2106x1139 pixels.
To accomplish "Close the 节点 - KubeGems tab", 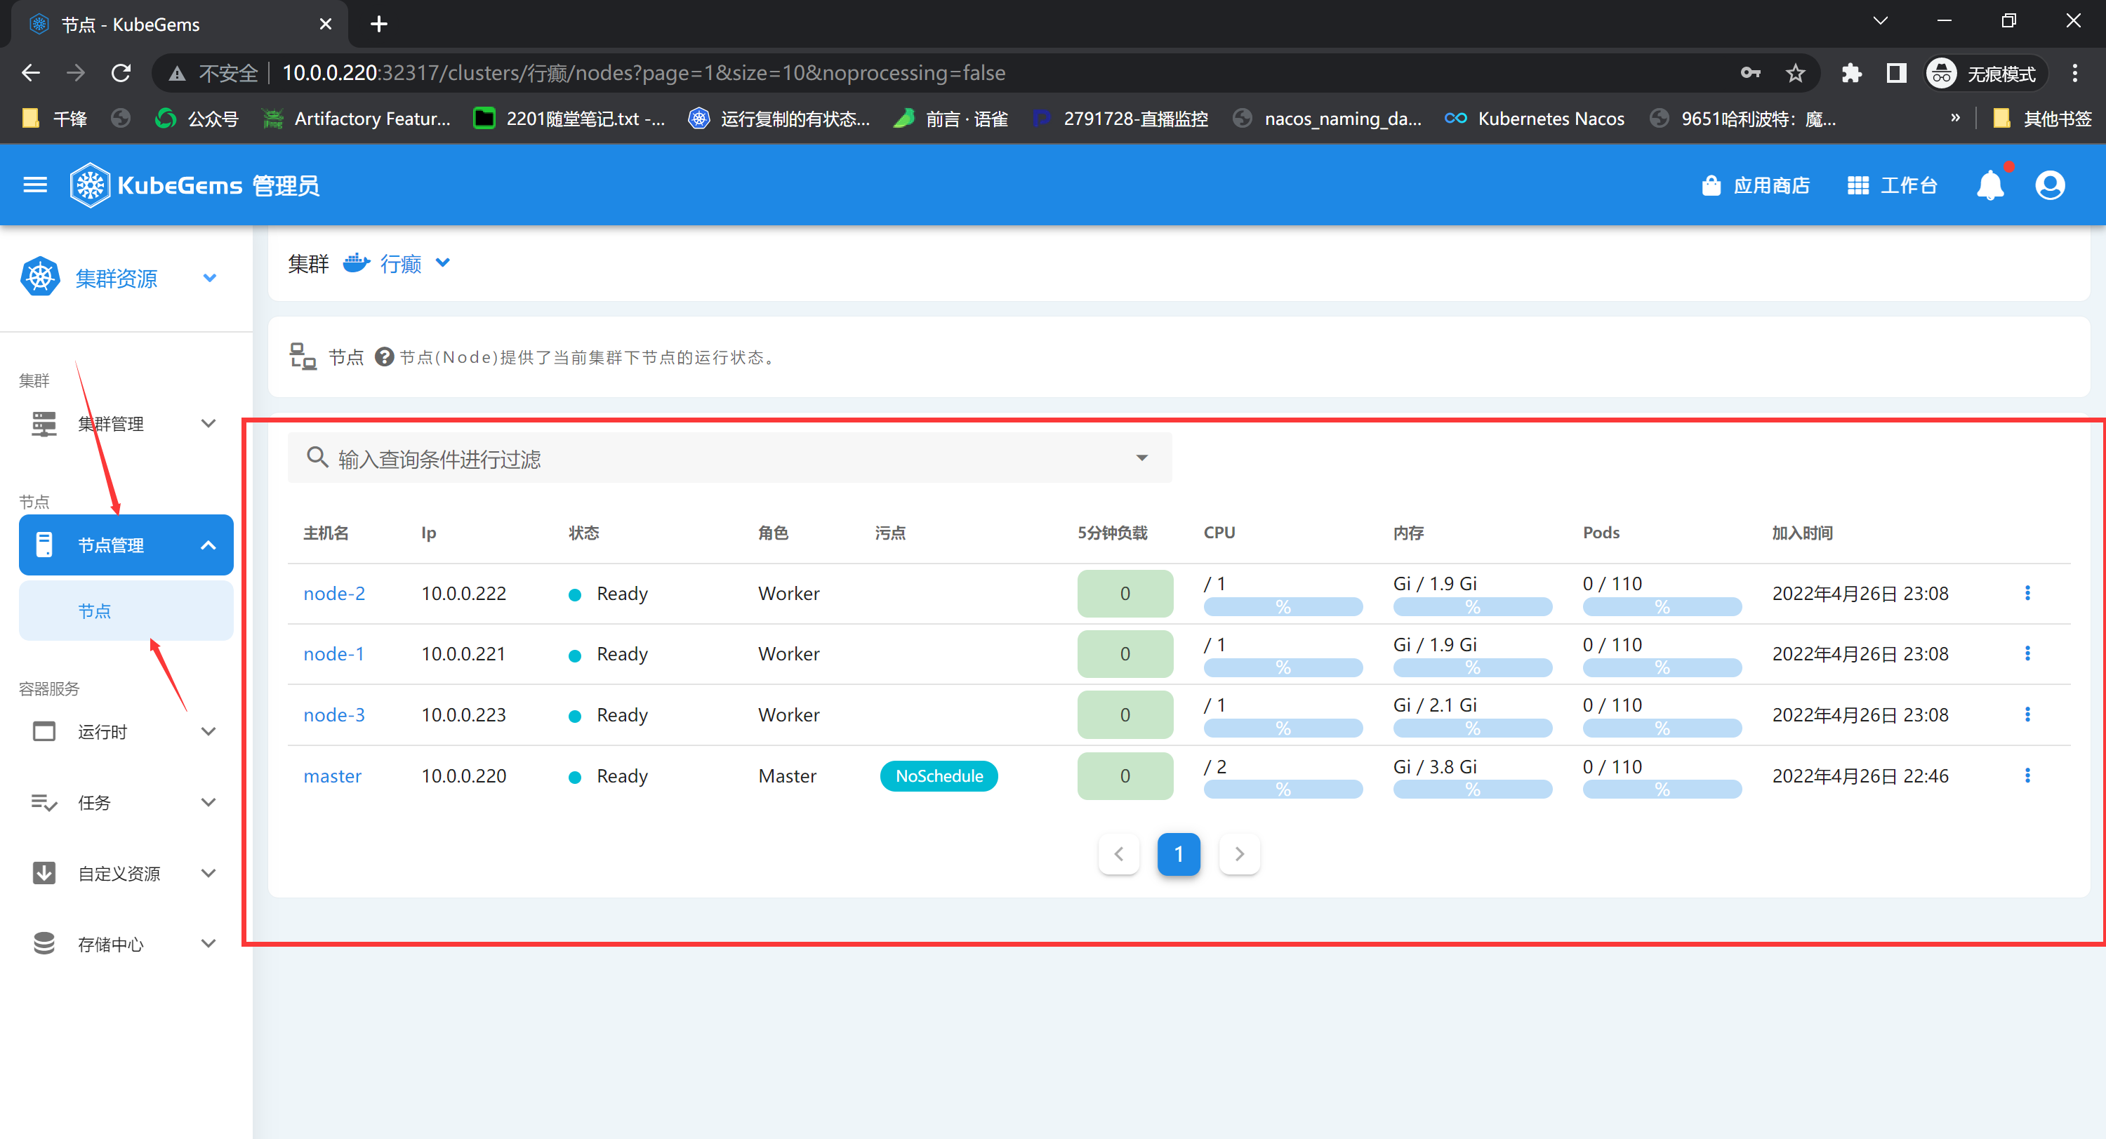I will (x=326, y=25).
